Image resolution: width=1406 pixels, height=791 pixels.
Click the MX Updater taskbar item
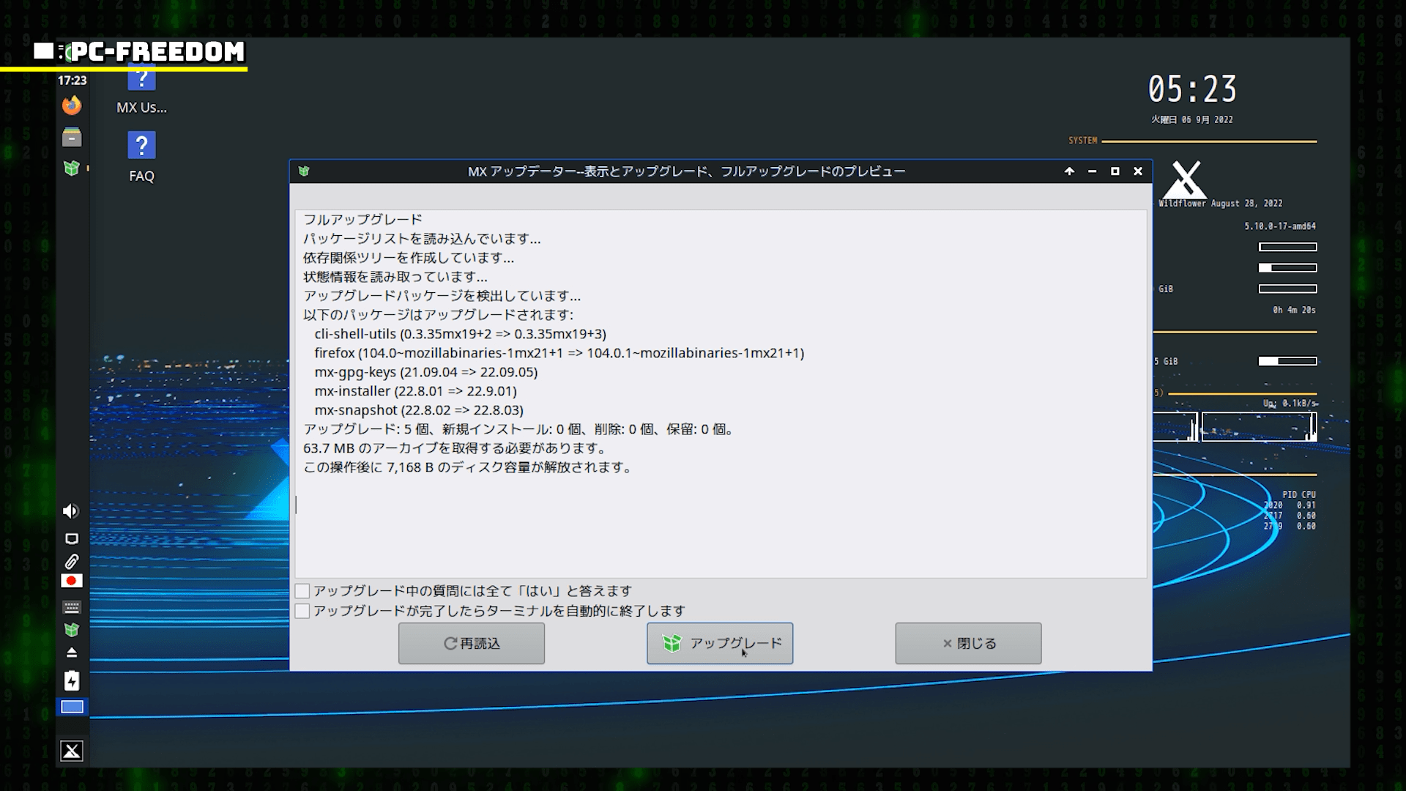72,168
